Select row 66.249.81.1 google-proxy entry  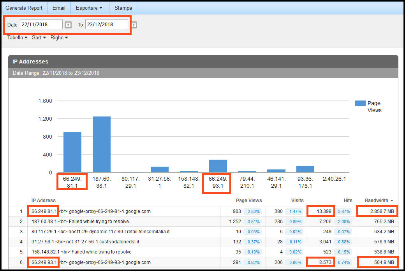pos(203,211)
